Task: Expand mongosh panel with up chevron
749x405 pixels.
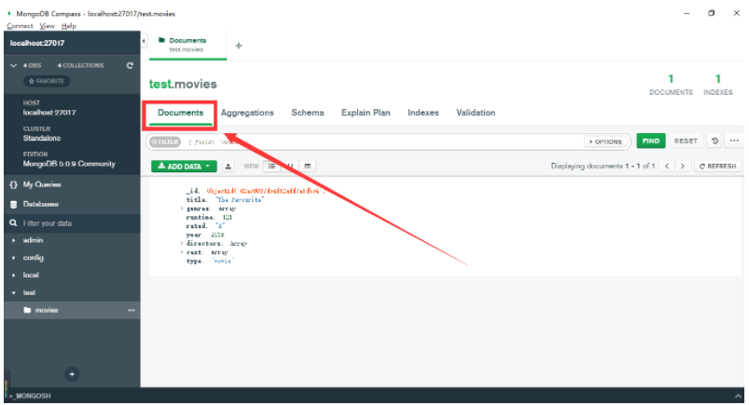Action: point(738,396)
